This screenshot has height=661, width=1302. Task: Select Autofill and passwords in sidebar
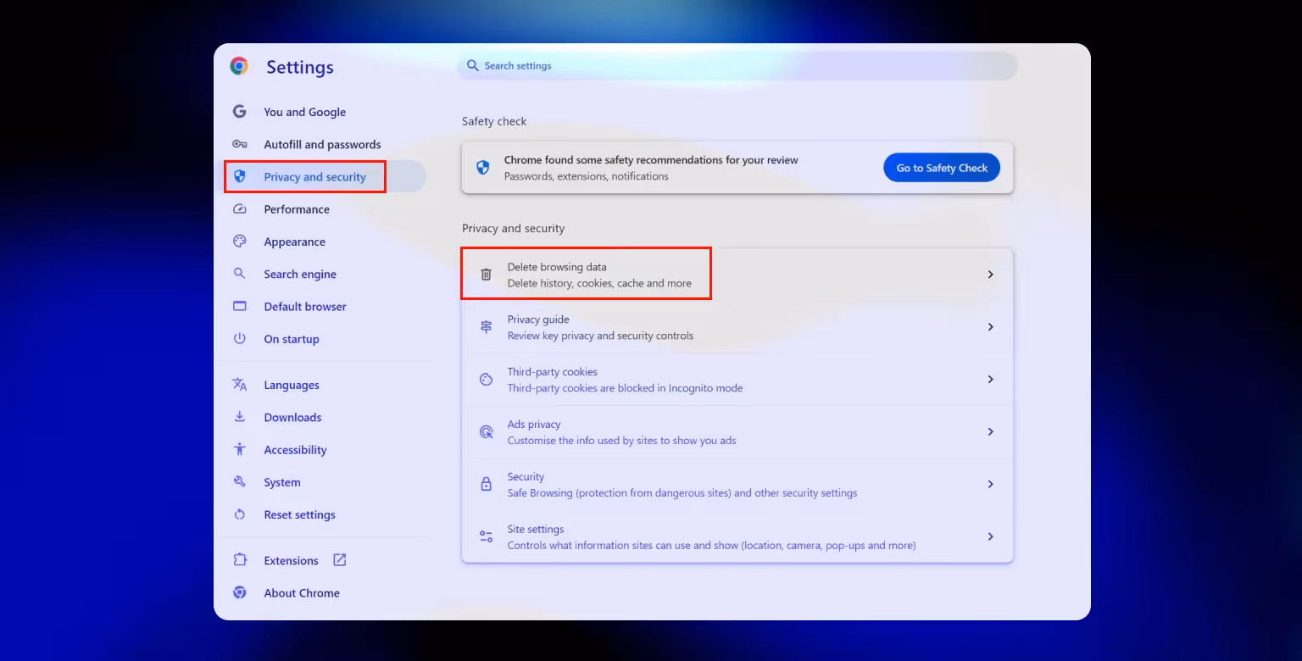324,144
